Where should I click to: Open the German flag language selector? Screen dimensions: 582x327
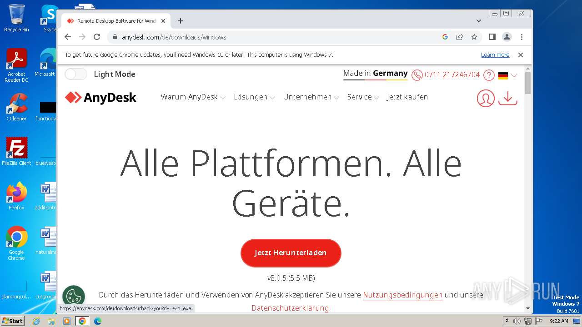507,75
